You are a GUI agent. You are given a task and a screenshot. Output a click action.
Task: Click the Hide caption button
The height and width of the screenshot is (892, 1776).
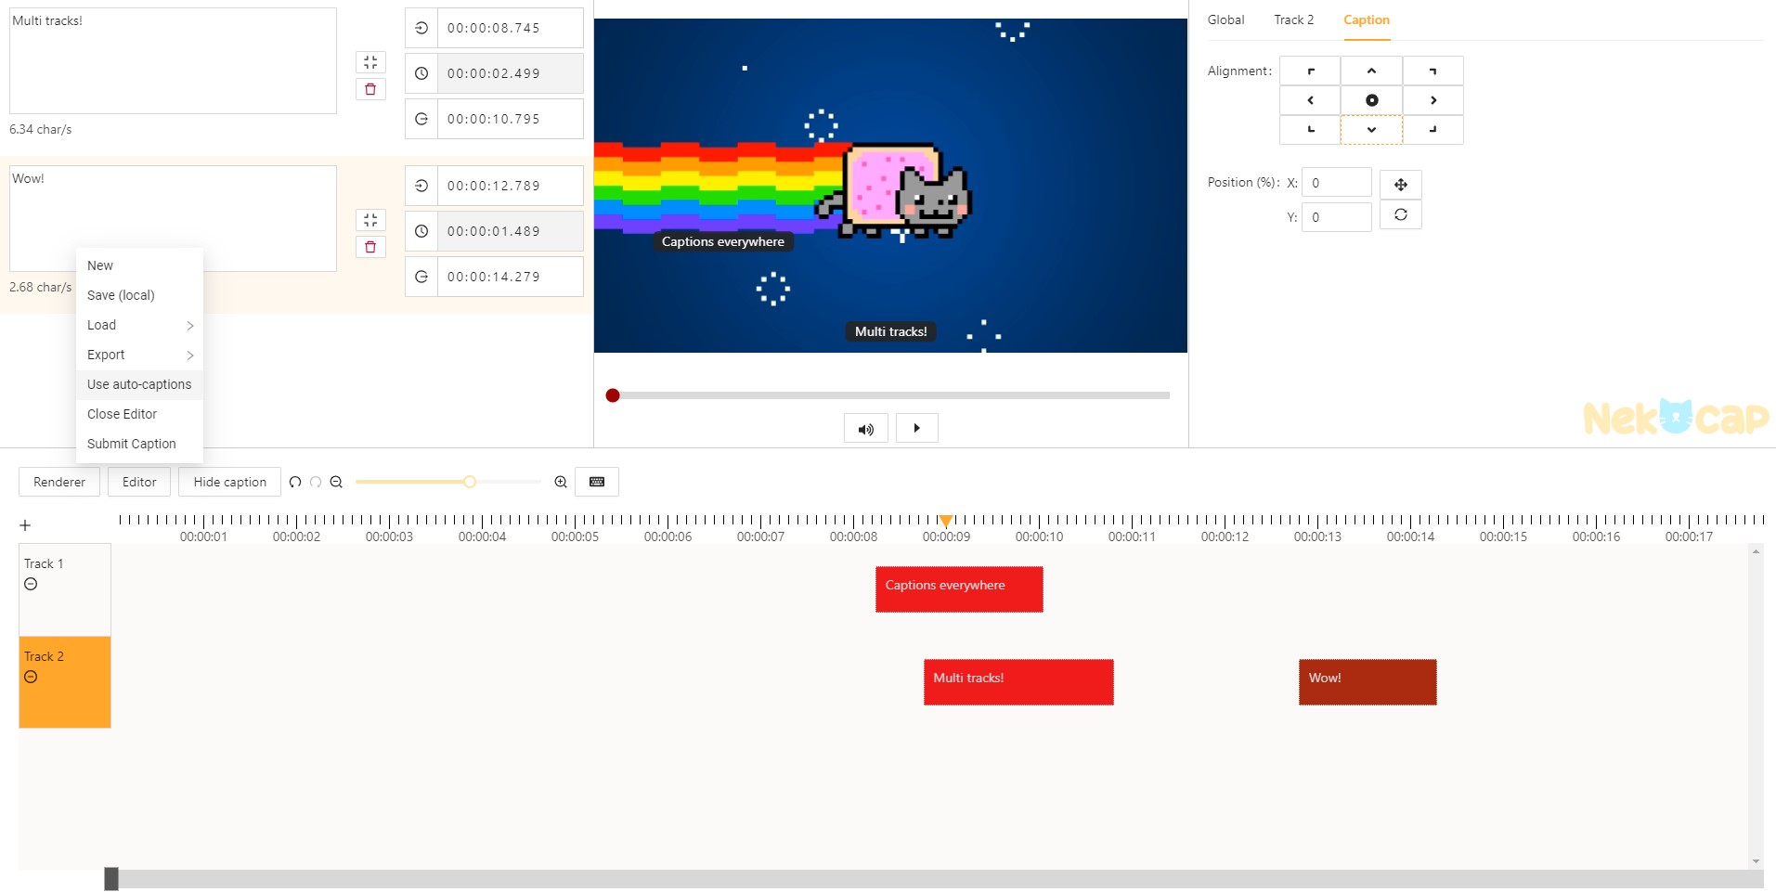[x=229, y=482]
